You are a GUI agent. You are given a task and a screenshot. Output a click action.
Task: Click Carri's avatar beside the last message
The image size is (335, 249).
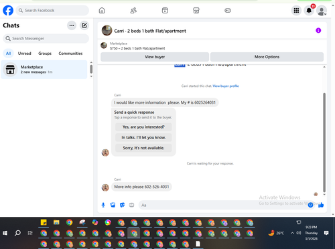[x=105, y=187]
